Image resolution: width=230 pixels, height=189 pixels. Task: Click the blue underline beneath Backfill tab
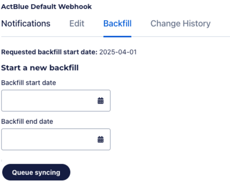point(118,37)
